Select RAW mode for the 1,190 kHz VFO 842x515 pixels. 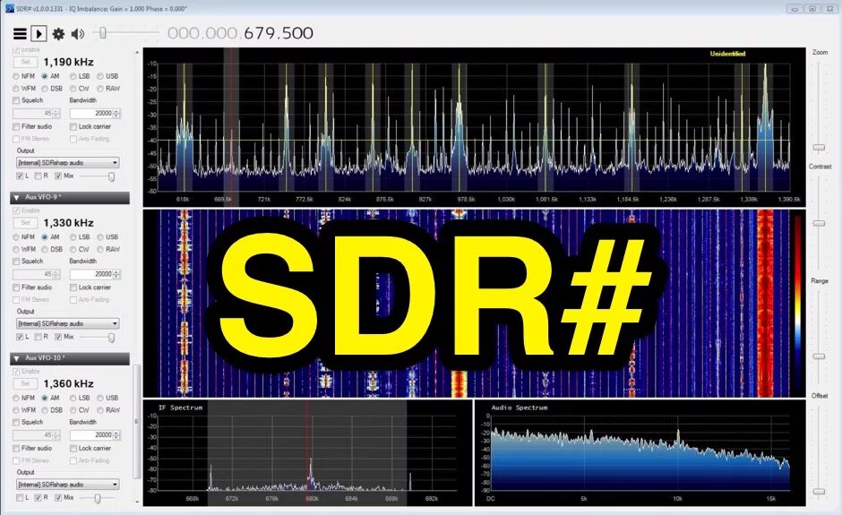pos(100,89)
